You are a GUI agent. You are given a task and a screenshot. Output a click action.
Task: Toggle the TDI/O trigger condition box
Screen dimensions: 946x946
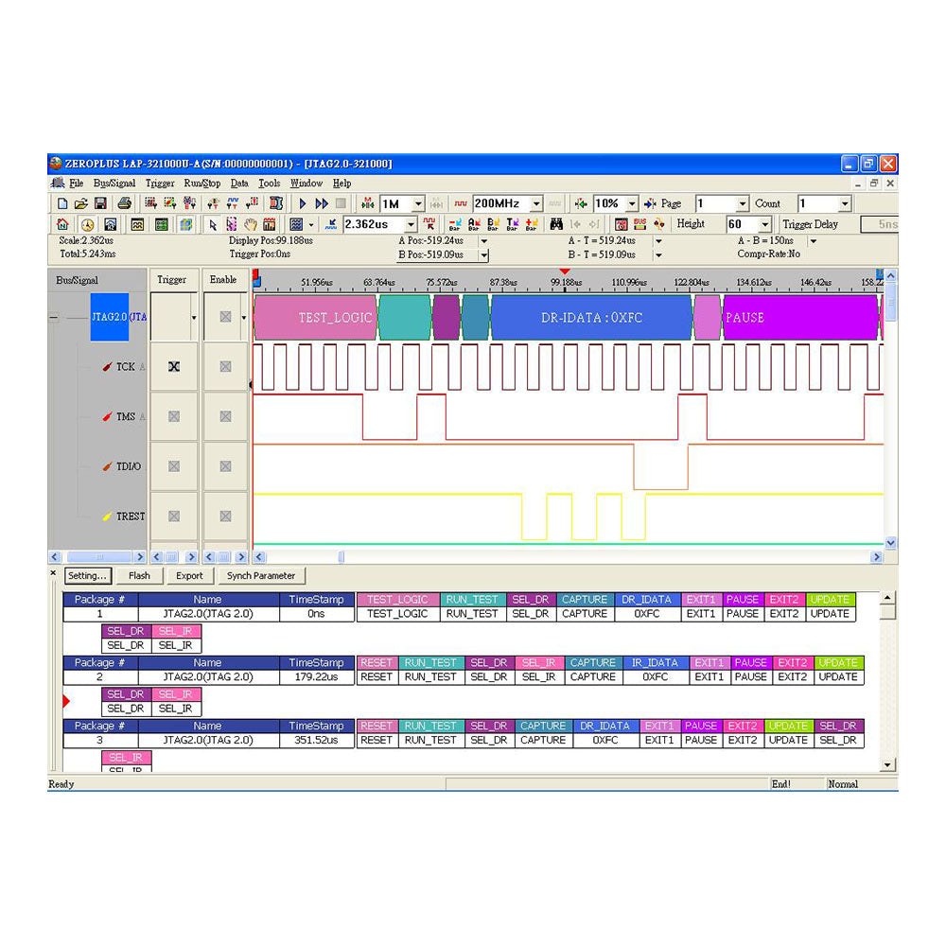click(x=174, y=466)
